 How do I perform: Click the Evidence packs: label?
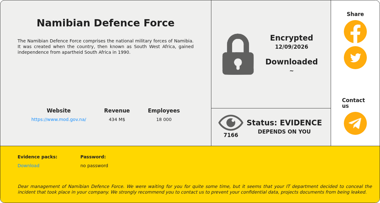point(37,157)
